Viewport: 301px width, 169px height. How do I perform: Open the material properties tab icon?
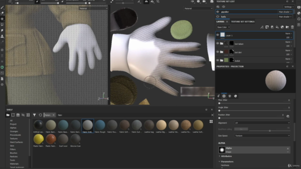(235, 96)
